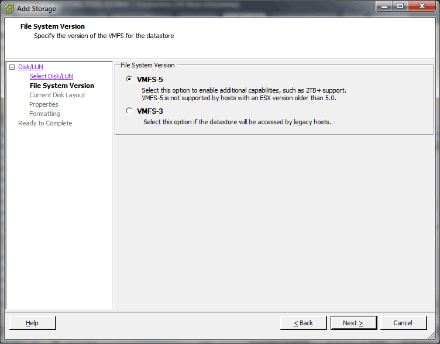Click the 'ESX version older than 5.0' note
This screenshot has height=344, width=440.
click(x=239, y=98)
